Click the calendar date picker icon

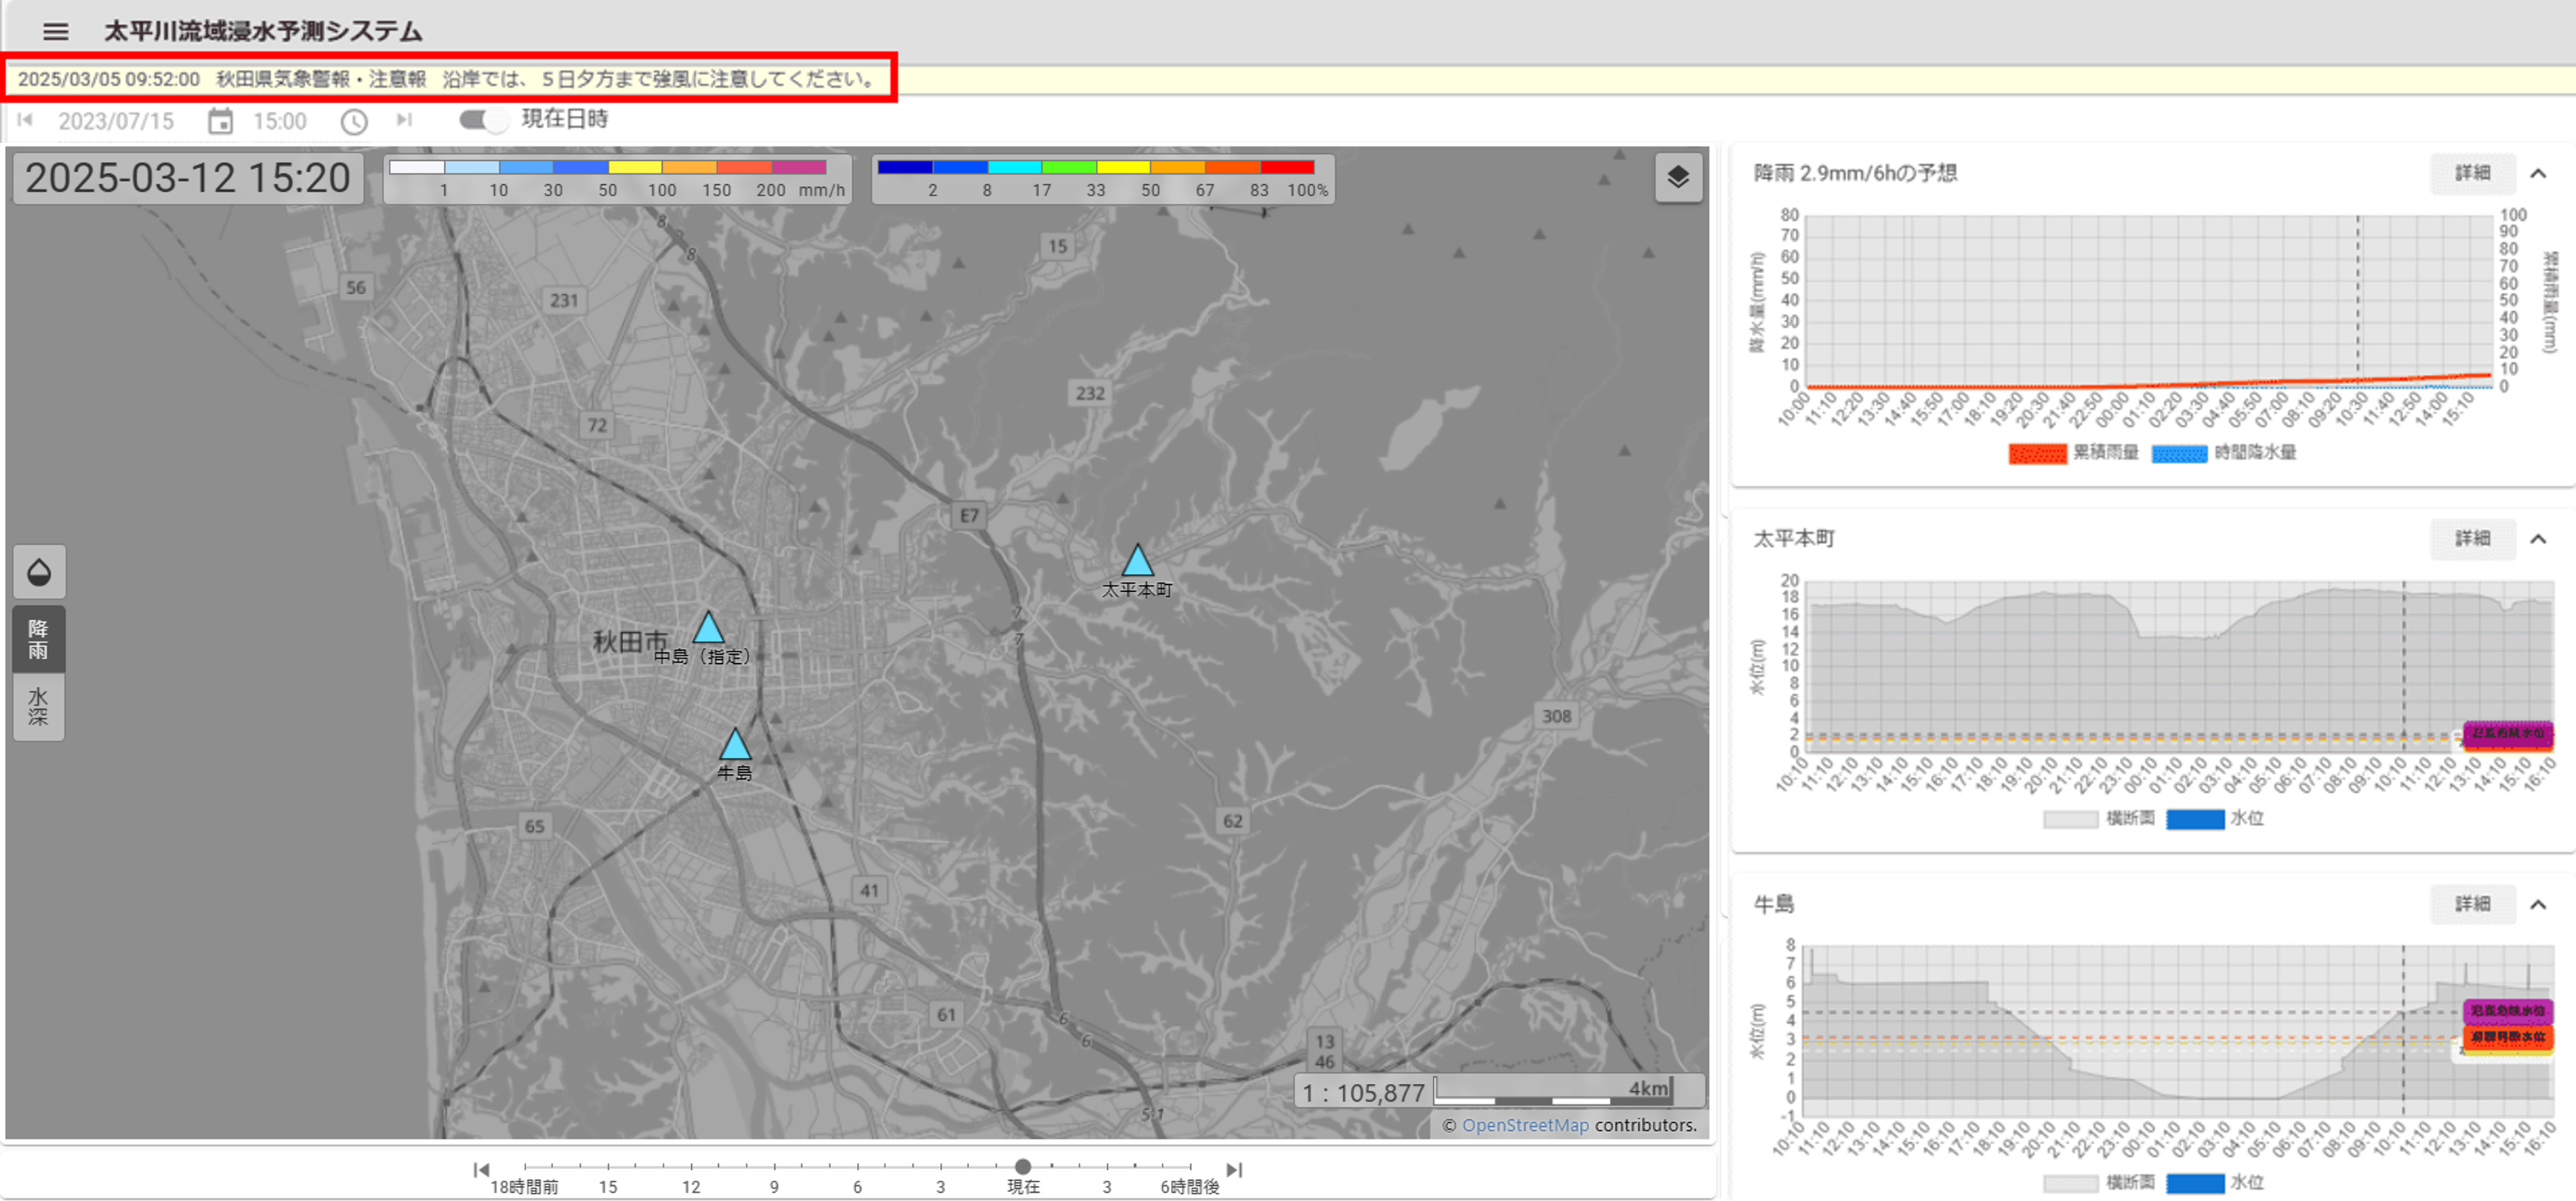point(220,121)
